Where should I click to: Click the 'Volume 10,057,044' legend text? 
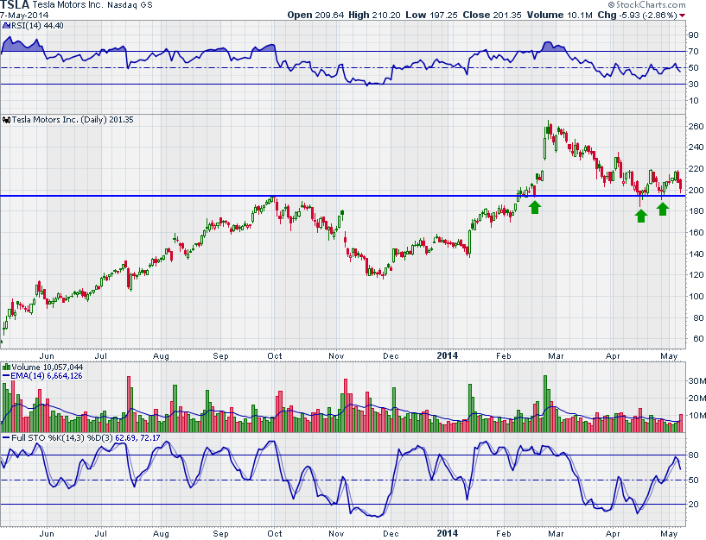pyautogui.click(x=48, y=367)
